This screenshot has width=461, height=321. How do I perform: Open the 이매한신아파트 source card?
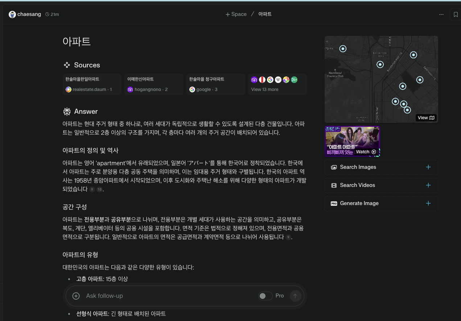pos(154,84)
